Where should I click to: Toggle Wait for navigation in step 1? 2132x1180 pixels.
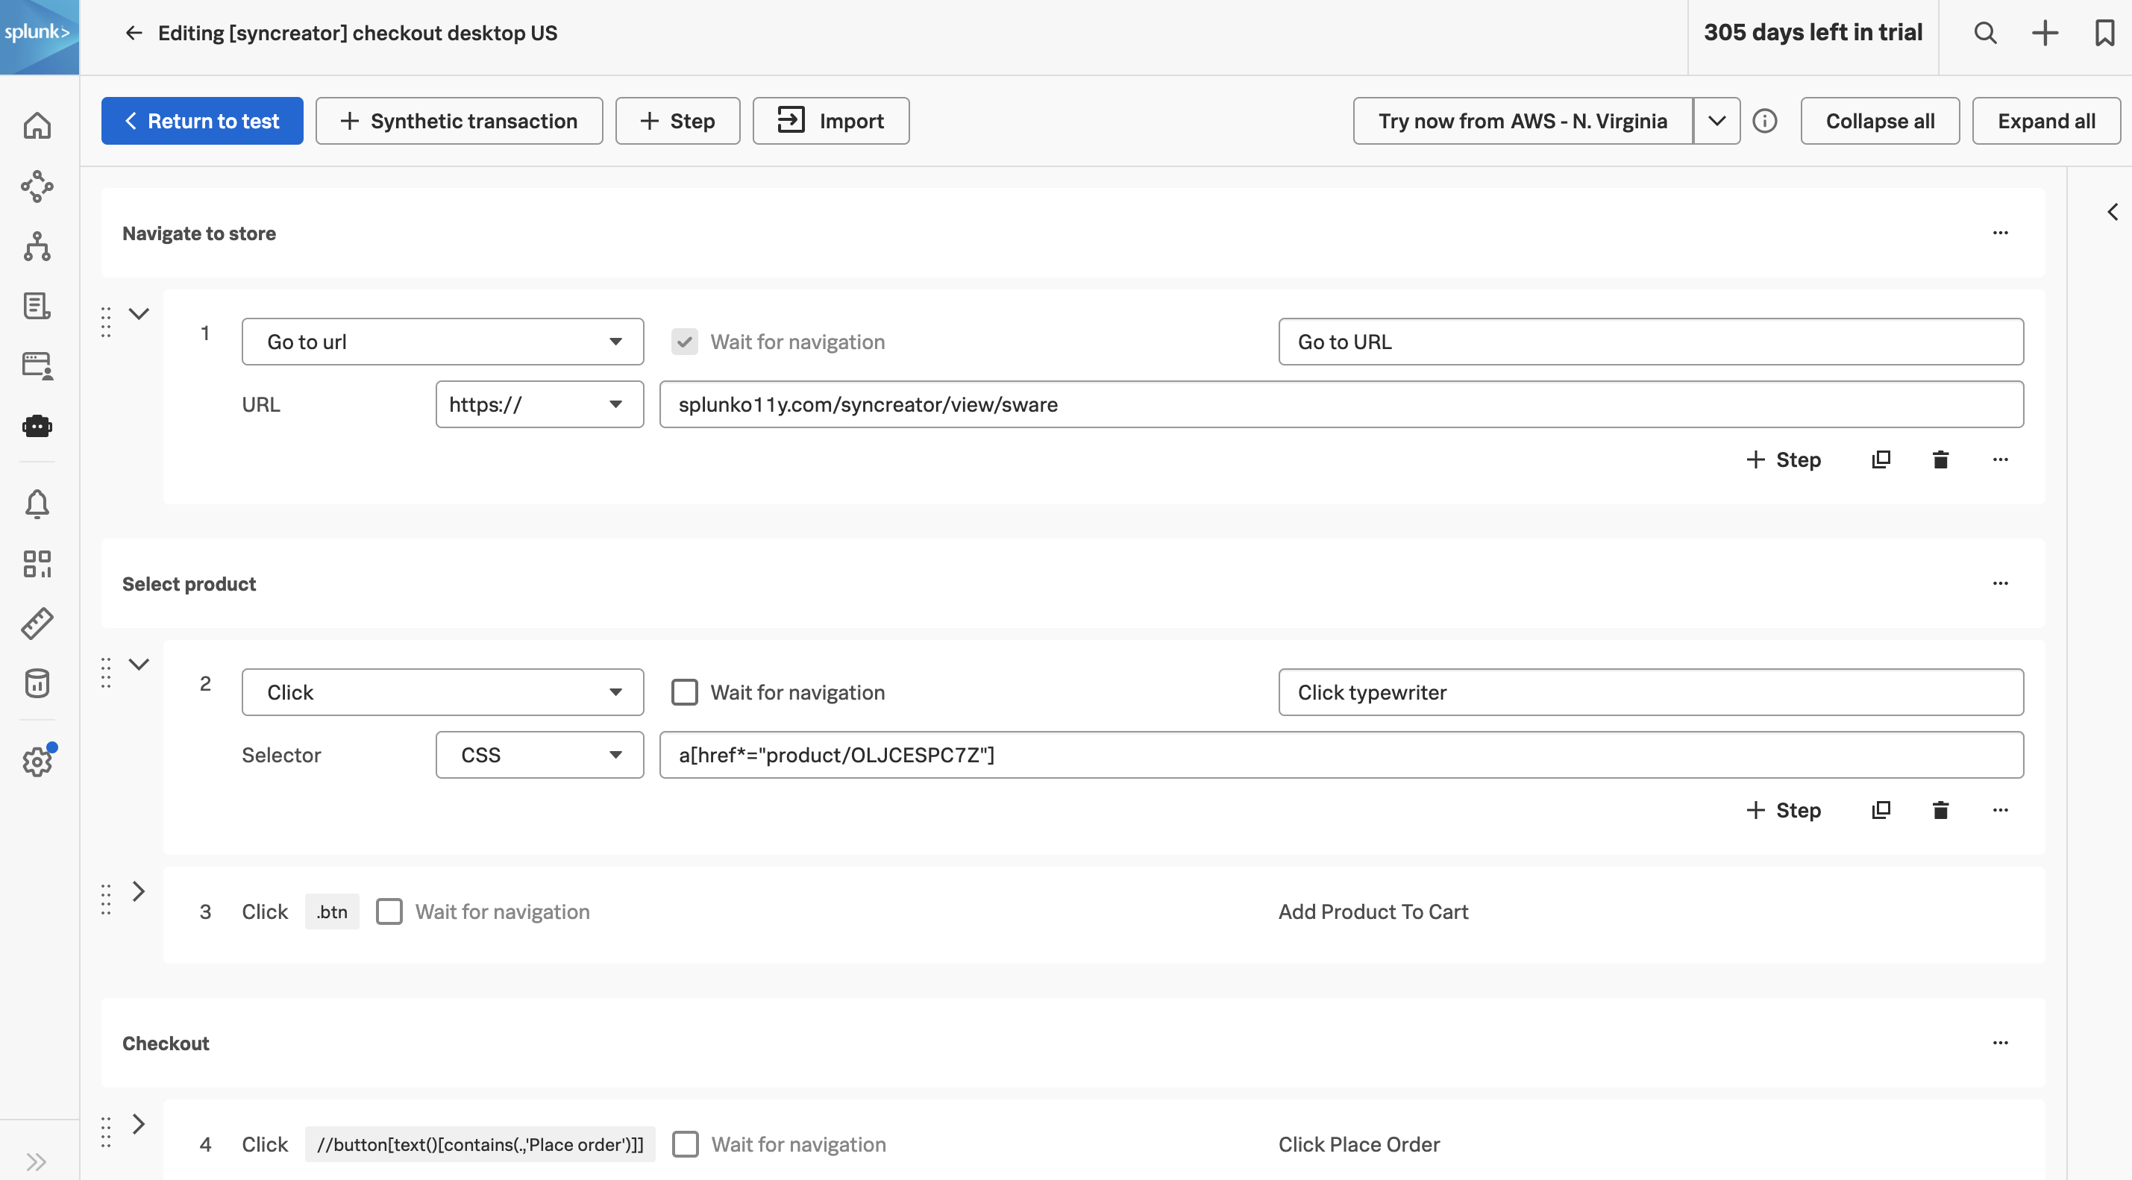(x=685, y=342)
